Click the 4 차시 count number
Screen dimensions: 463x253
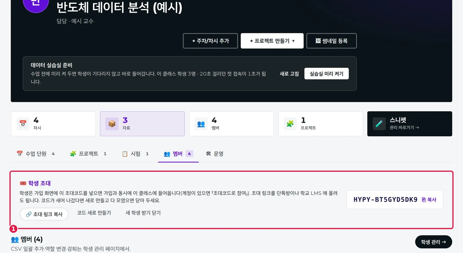[x=36, y=120]
